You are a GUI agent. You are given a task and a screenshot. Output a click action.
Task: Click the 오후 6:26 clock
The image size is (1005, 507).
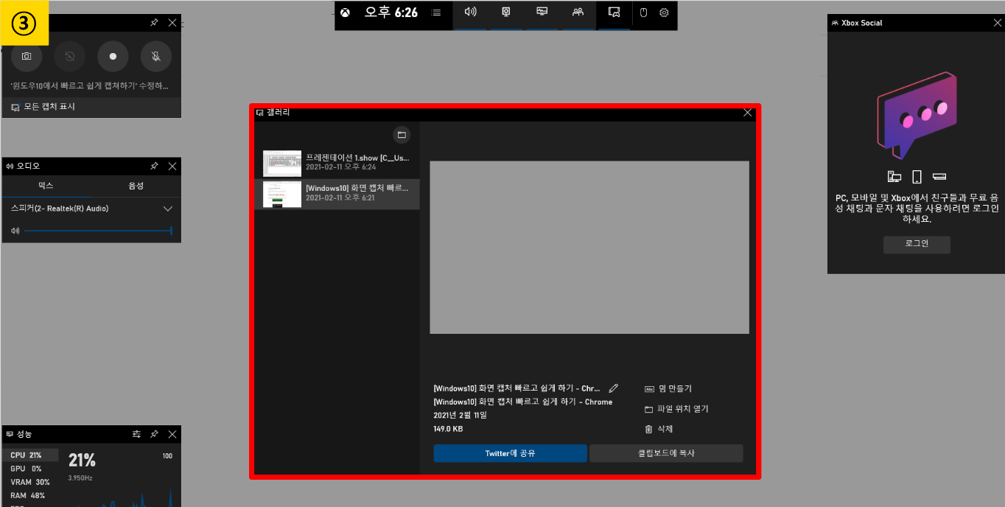[x=391, y=13]
